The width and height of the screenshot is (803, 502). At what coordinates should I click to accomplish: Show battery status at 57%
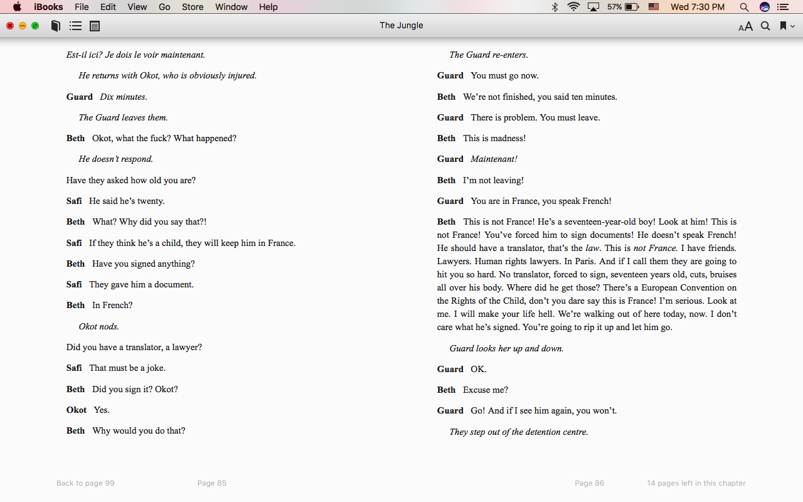click(x=622, y=7)
